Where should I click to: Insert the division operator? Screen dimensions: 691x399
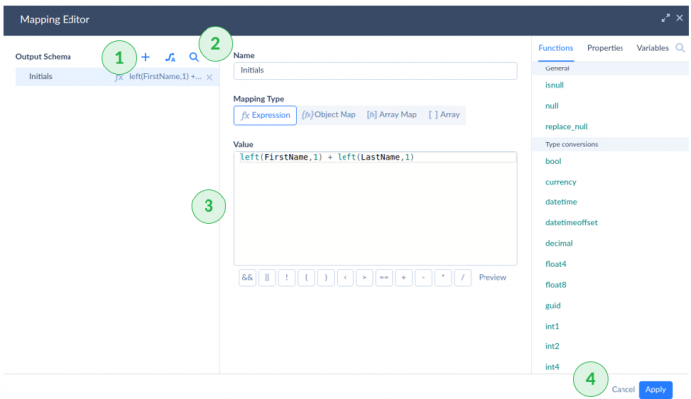pos(461,278)
